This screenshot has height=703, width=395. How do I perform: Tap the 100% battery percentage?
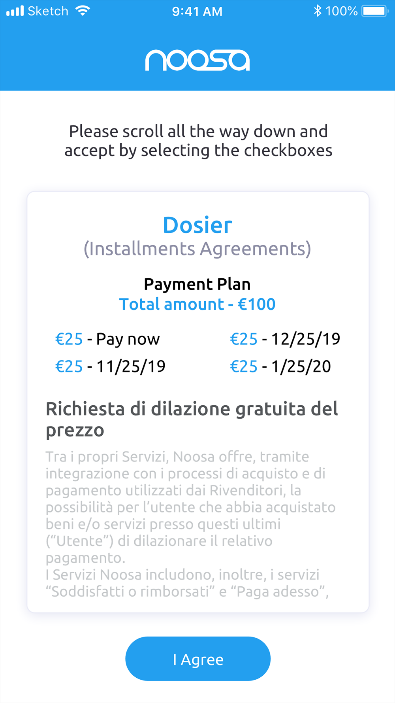coord(342,11)
